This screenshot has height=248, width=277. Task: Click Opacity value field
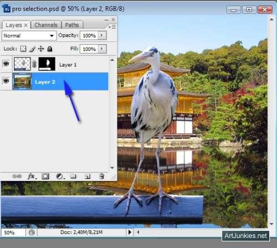point(89,35)
